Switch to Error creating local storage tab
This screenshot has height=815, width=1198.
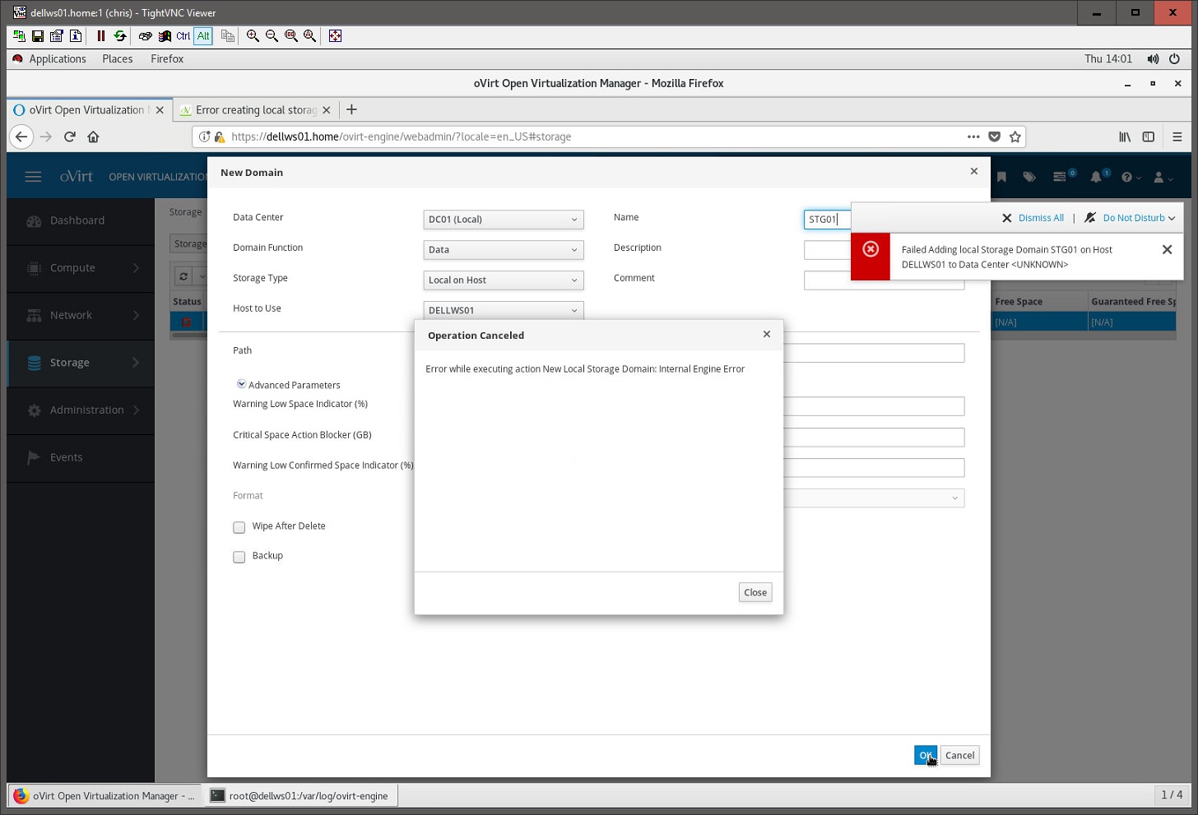click(x=255, y=110)
